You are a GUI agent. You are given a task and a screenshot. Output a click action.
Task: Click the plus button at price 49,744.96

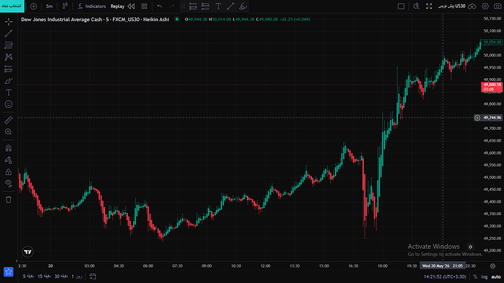pyautogui.click(x=477, y=117)
